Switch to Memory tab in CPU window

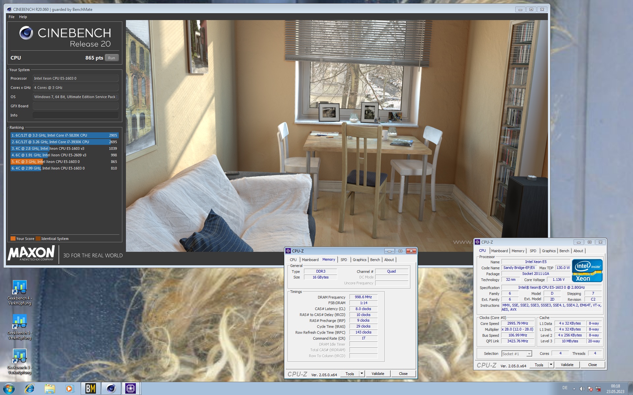pos(518,251)
